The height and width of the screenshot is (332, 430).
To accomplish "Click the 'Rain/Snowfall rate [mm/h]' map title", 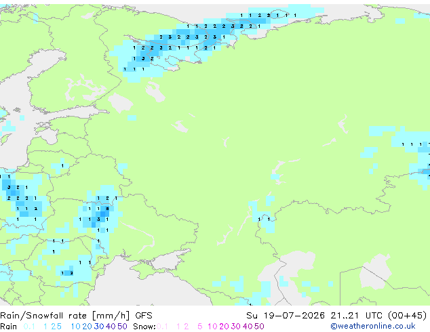I will [64, 316].
